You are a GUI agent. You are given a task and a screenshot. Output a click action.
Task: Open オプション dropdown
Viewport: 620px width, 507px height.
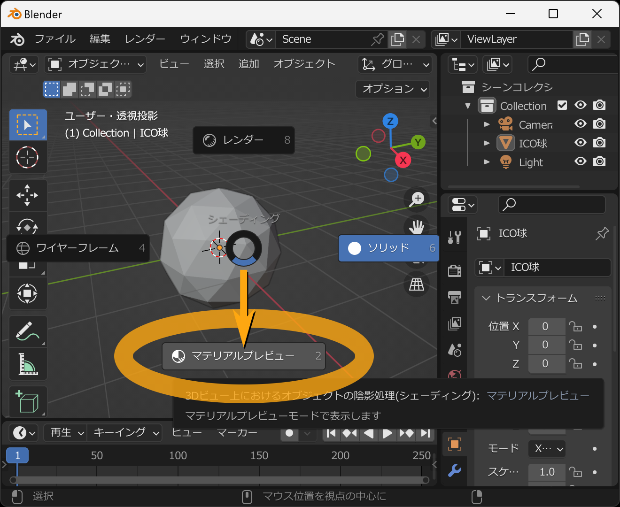[x=393, y=89]
